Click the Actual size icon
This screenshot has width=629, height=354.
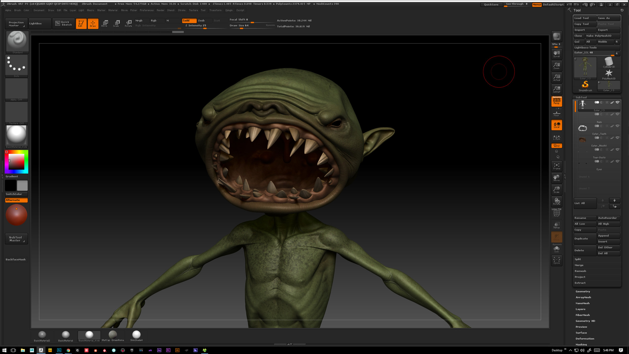(x=557, y=78)
